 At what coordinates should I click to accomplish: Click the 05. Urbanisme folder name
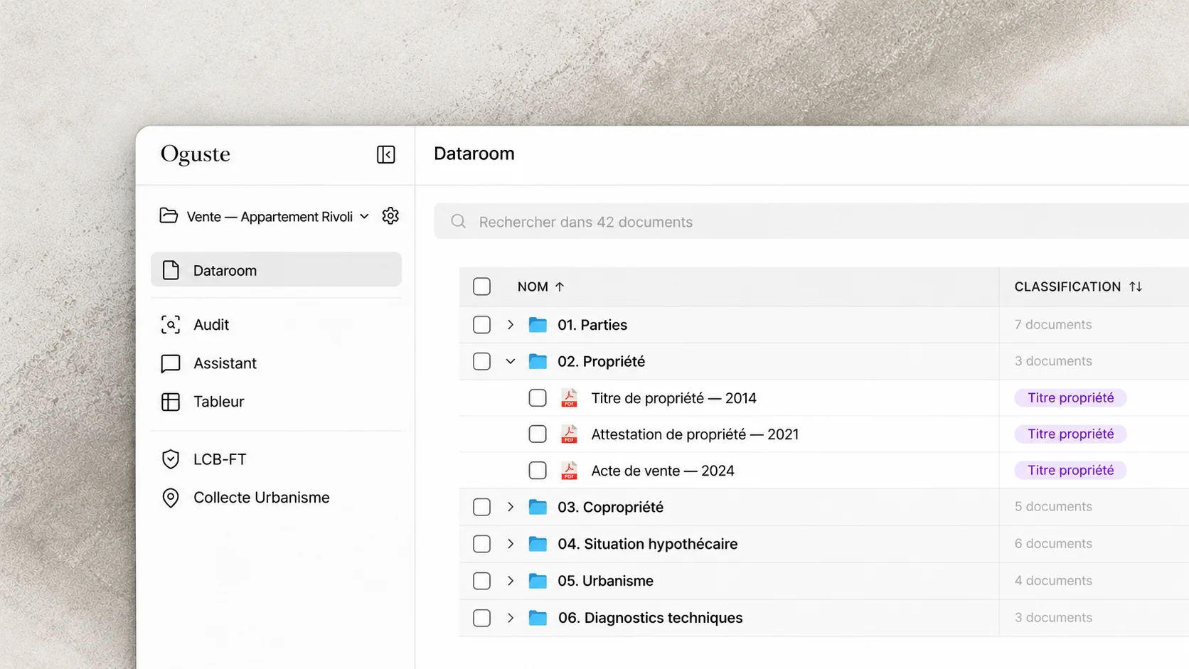tap(605, 581)
